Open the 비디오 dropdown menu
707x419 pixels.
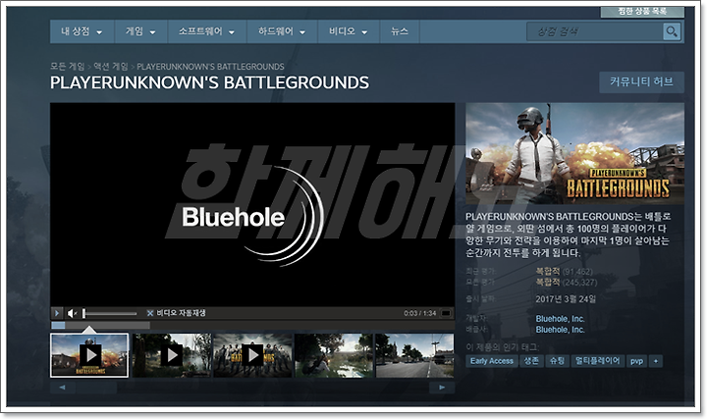tap(349, 31)
